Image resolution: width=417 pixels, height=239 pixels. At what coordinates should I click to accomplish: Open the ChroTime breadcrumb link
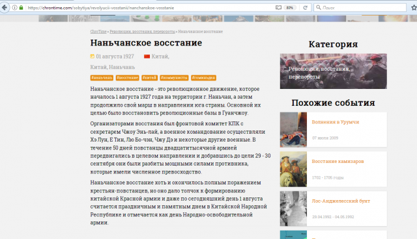point(98,32)
